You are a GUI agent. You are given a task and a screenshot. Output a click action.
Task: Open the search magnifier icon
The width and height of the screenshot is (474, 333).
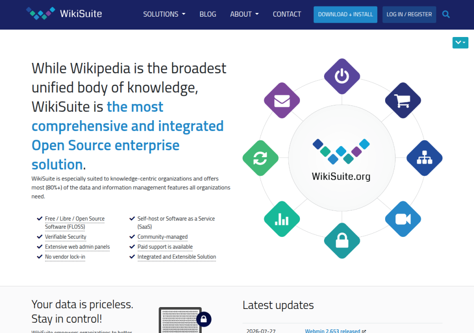click(x=446, y=14)
